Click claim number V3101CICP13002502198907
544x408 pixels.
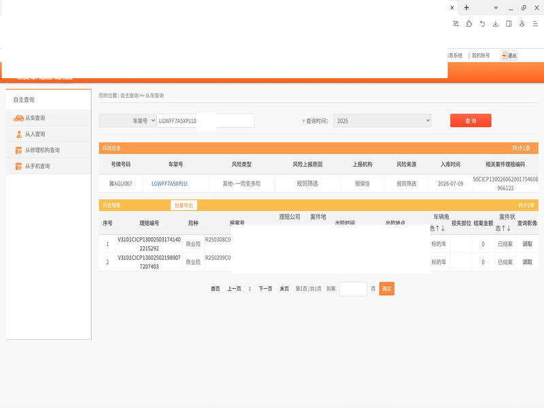click(149, 262)
